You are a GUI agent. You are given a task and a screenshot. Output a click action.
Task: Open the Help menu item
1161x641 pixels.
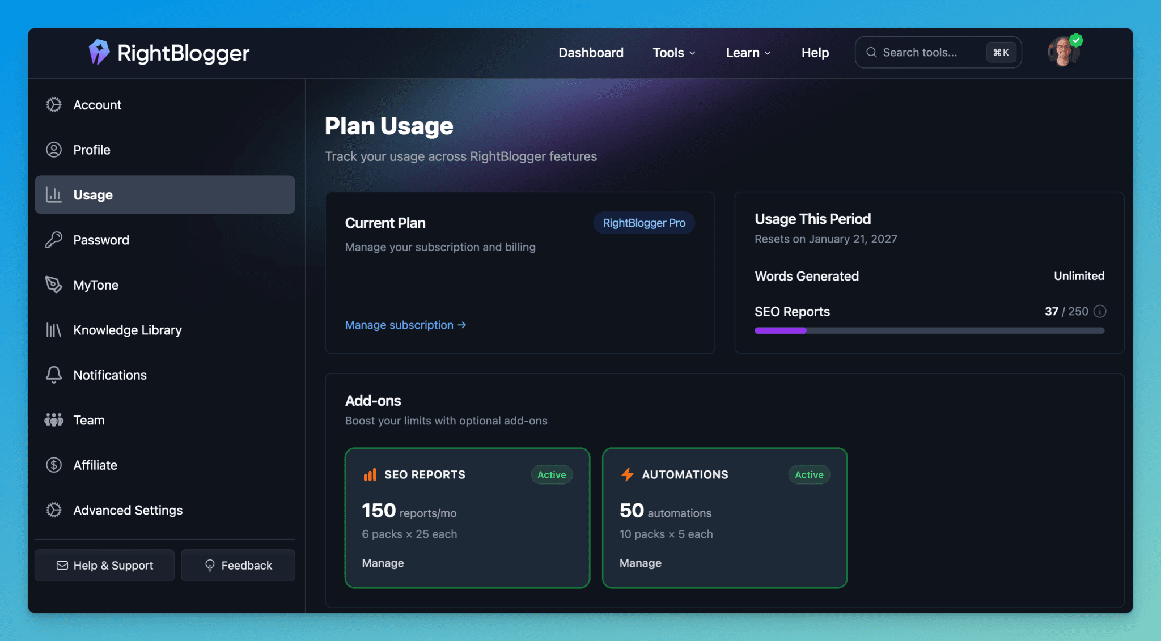pyautogui.click(x=815, y=52)
